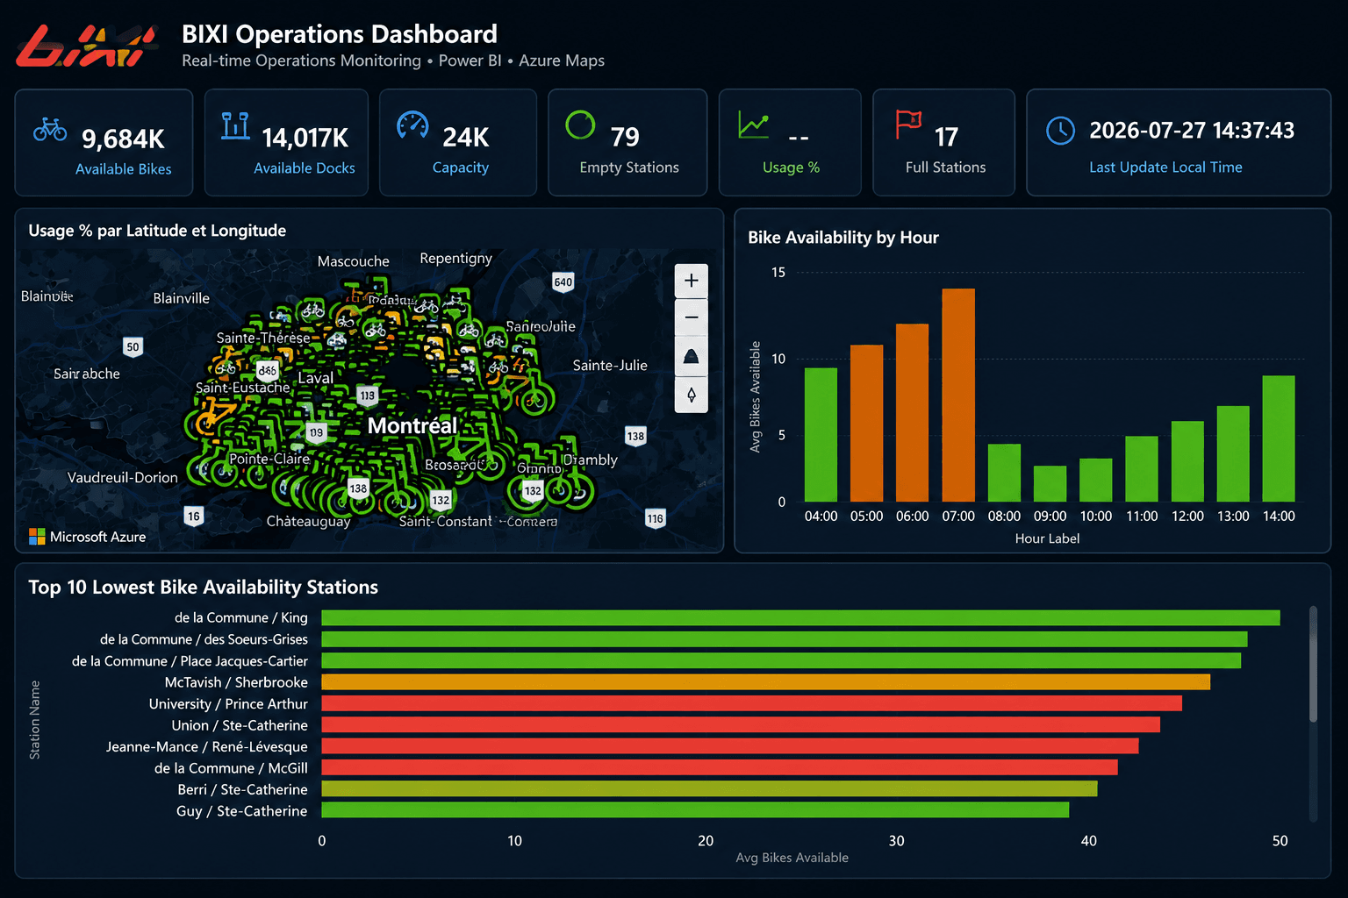1348x898 pixels.
Task: Click the 14,017K Available Docks value
Action: (305, 138)
